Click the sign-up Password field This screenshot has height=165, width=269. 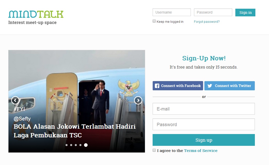pos(204,124)
